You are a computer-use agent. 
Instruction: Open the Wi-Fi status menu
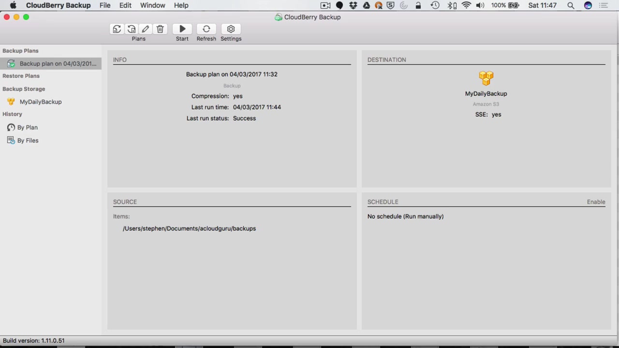click(466, 5)
